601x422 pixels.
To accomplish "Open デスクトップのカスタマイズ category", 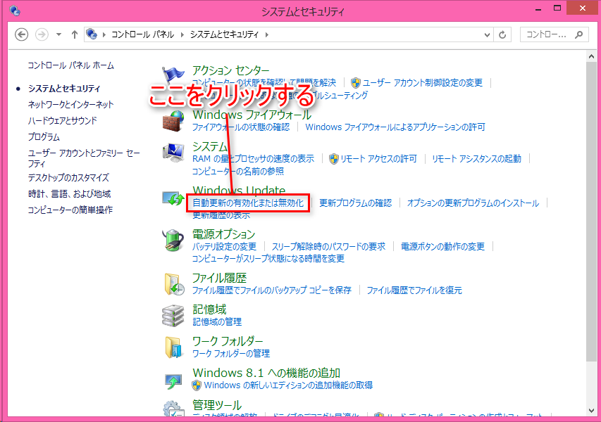I will click(68, 177).
